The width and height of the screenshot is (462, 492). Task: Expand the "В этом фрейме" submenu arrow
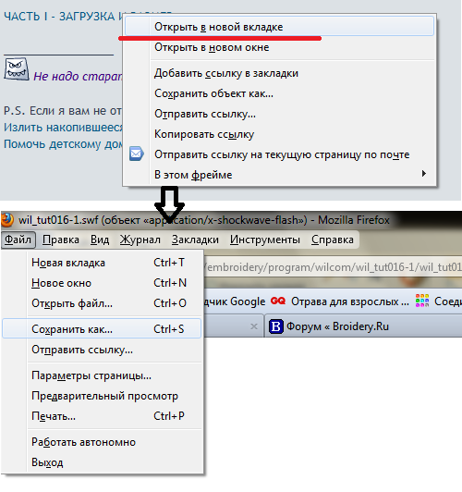(x=424, y=174)
